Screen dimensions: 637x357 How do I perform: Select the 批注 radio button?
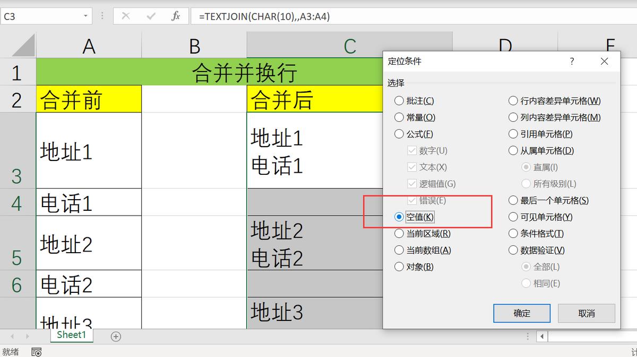coord(399,101)
